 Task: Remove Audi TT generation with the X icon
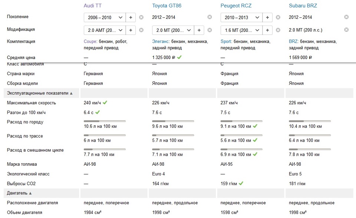[x=141, y=17]
